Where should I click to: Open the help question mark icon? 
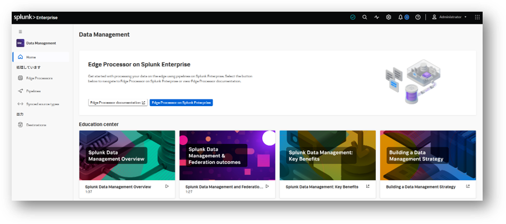418,17
